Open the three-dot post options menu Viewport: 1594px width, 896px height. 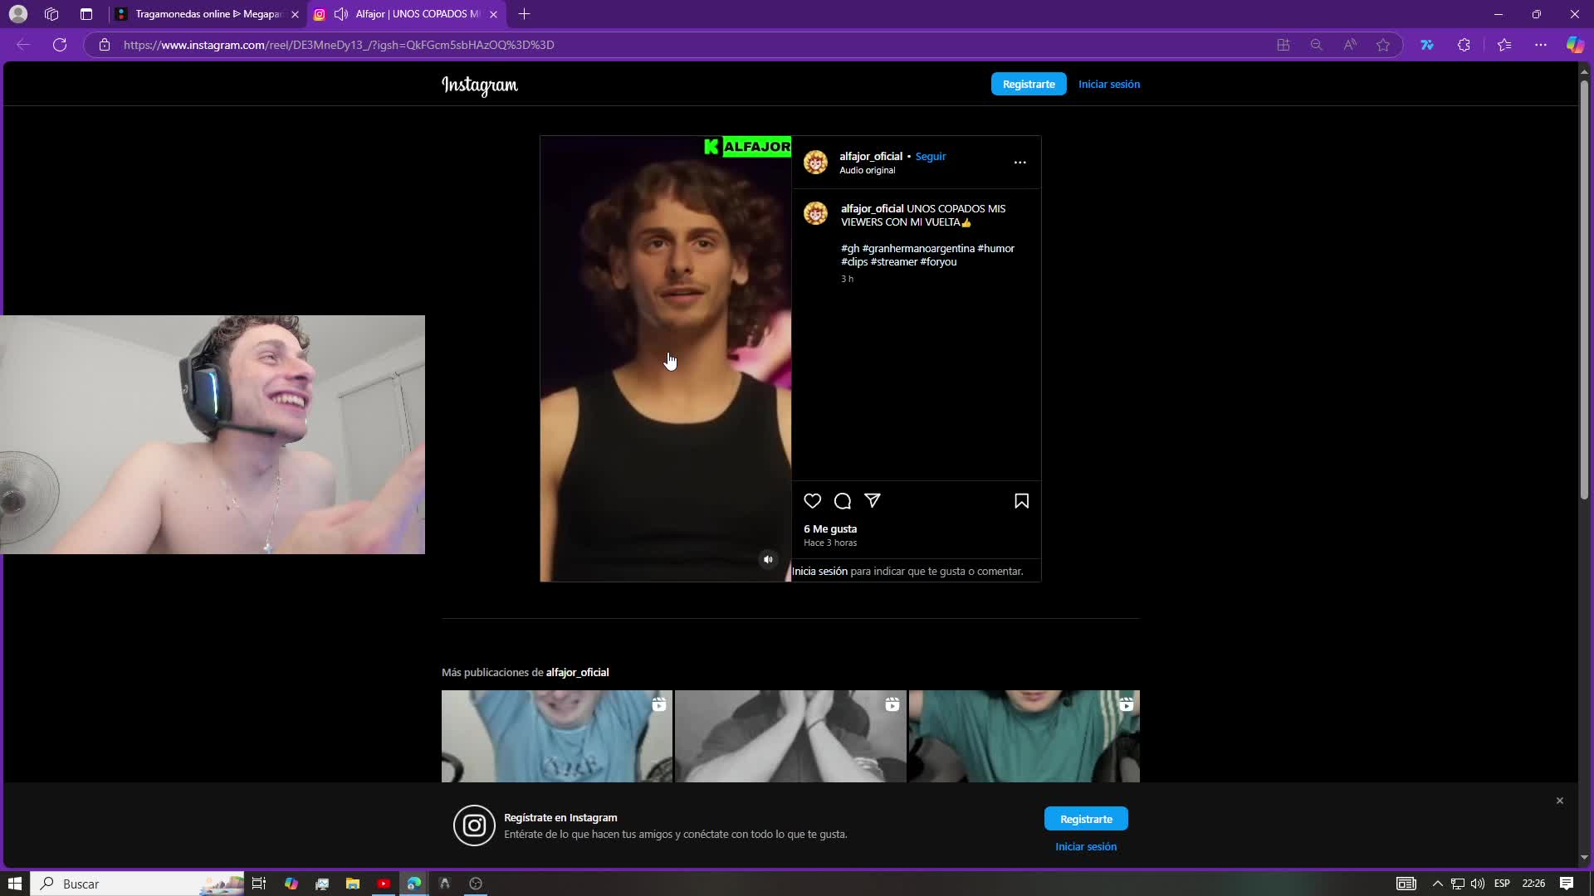1019,163
